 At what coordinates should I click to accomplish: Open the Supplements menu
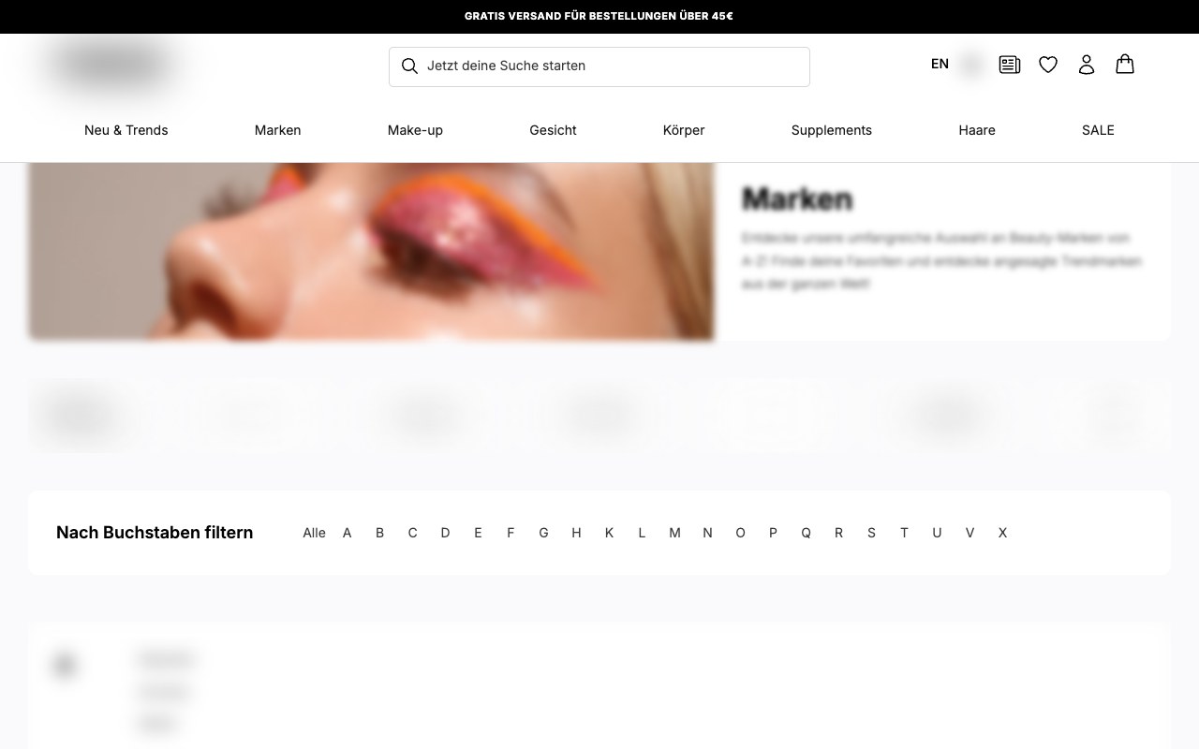pos(832,130)
